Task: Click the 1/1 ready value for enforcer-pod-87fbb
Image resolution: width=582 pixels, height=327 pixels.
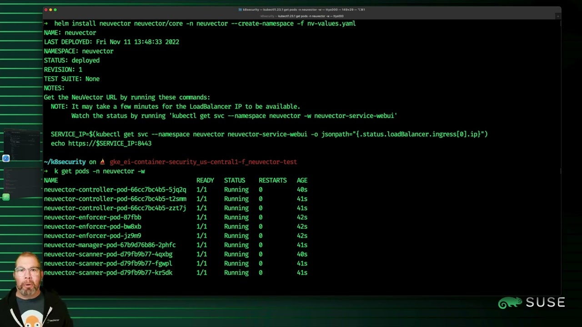Action: 201,218
